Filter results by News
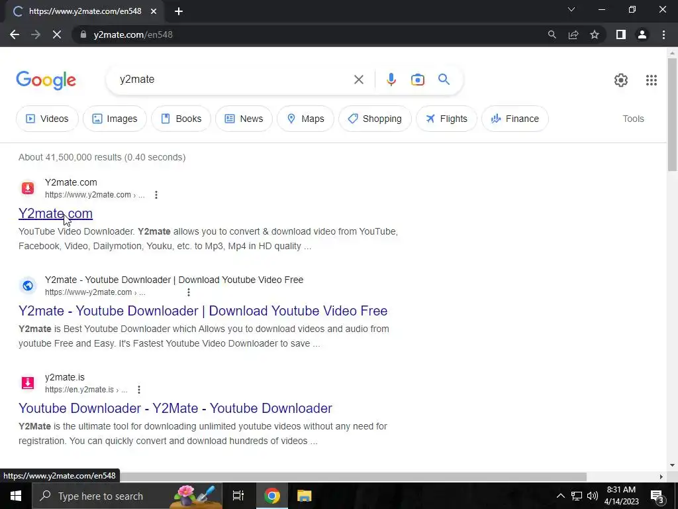This screenshot has height=509, width=678. click(244, 119)
